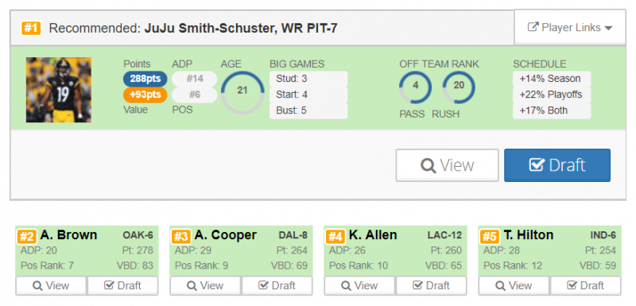
Task: View JuJu Smith-Schuster's player details
Action: click(447, 165)
